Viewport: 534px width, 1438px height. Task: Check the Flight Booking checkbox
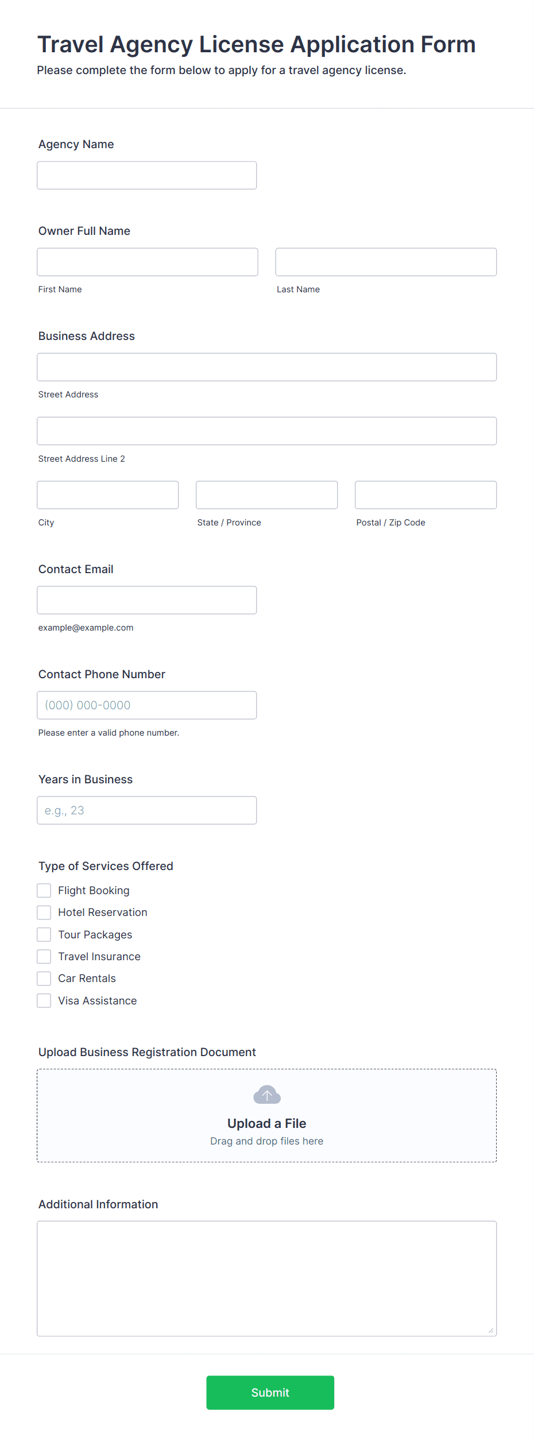pyautogui.click(x=44, y=890)
